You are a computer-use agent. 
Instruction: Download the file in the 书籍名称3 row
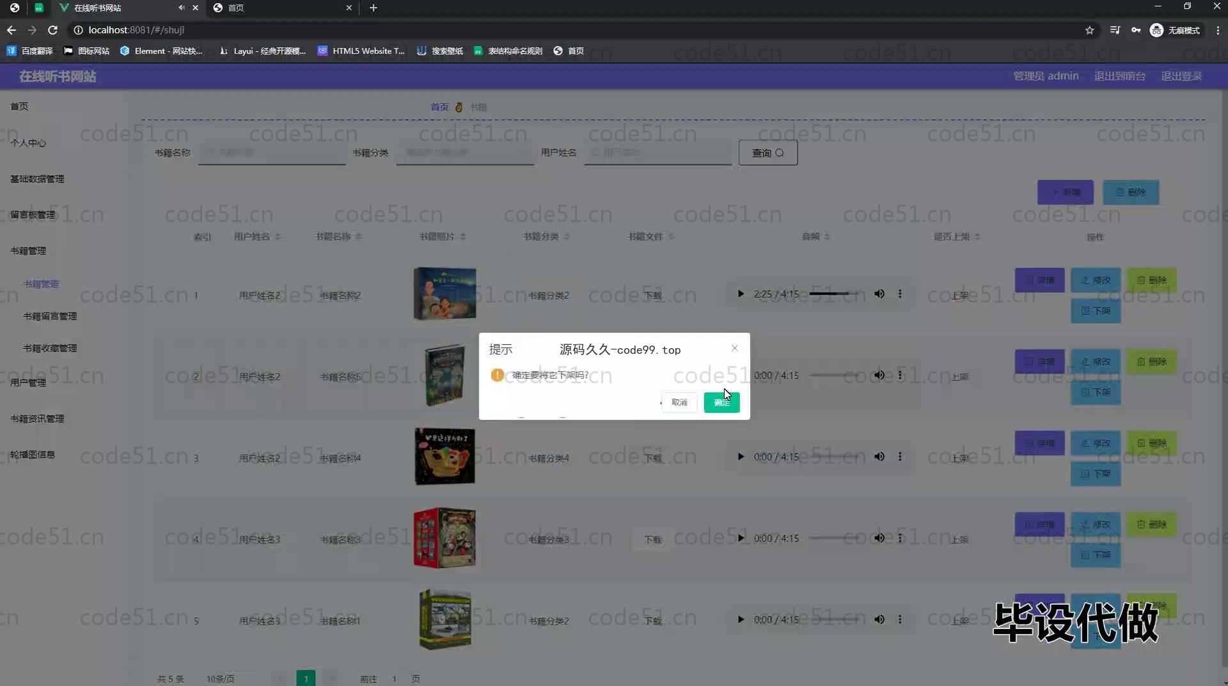tap(653, 539)
